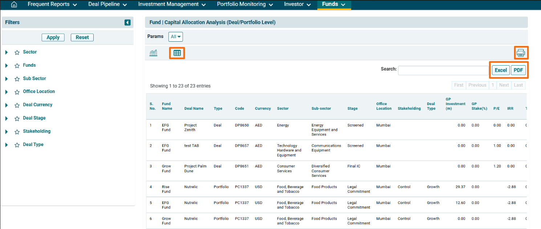This screenshot has height=229, width=541.
Task: Expand the Deal Stage filter
Action: (7, 118)
